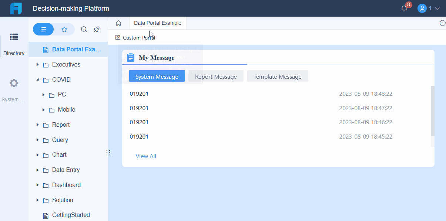Select the favorites star tab in sidebar

tap(64, 29)
